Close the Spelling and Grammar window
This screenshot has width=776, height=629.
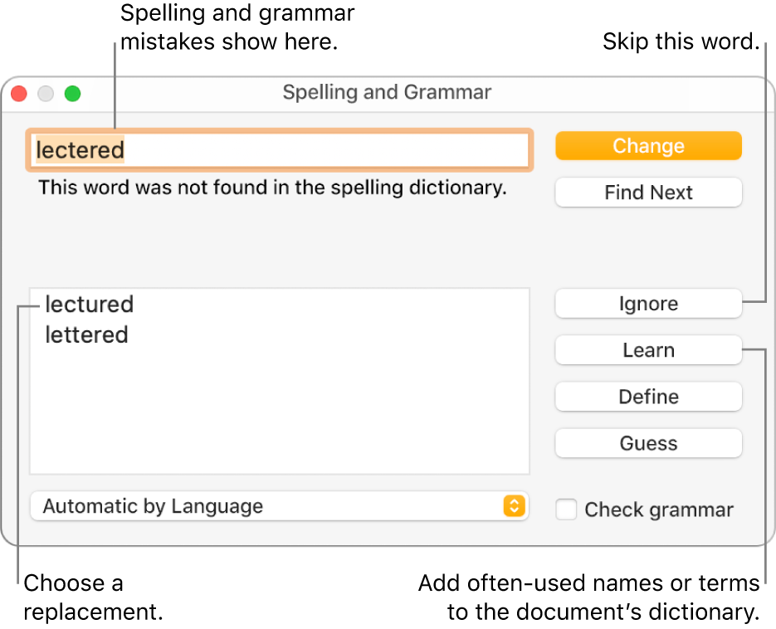pos(18,94)
